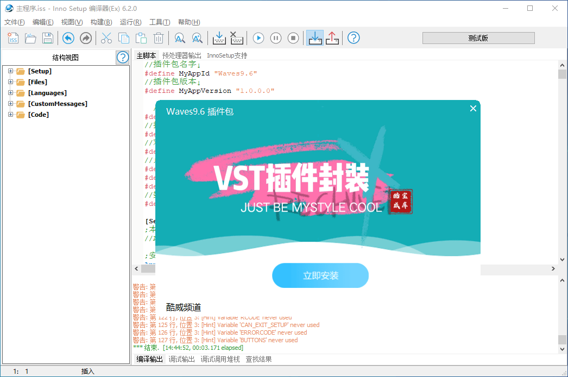Screen dimensions: 568x377
Task: Open the Find text search icon
Action: 180,38
